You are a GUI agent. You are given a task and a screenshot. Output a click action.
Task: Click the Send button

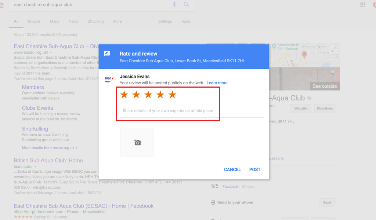[x=327, y=202]
